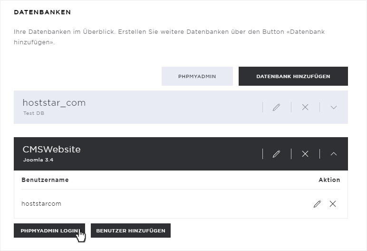Edit the hoststar_com database with pencil icon

tap(276, 107)
